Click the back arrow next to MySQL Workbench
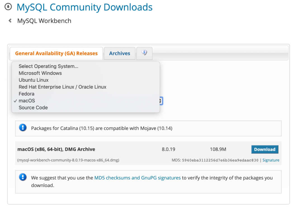This screenshot has width=302, height=208. (x=10, y=21)
